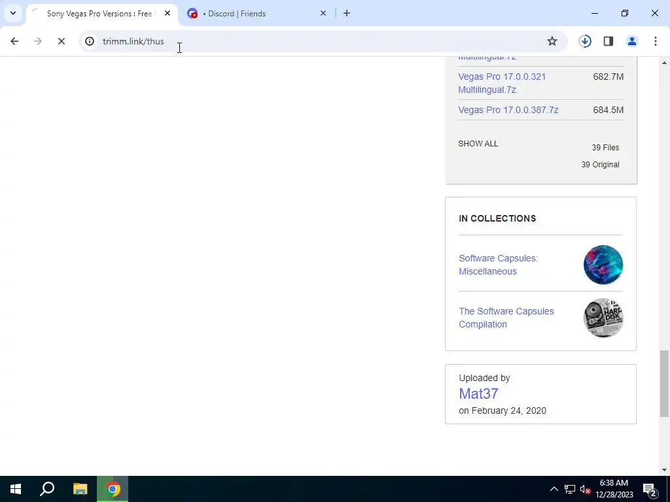The image size is (670, 502).
Task: Stop loading the page
Action: coord(61,41)
